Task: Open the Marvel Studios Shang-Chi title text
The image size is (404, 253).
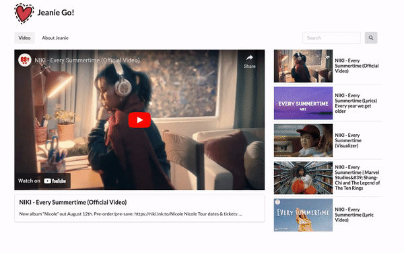Action: (358, 178)
